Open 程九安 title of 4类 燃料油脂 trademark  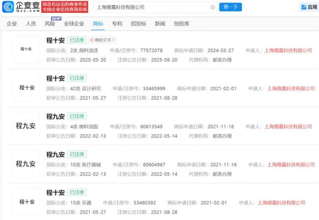coord(55,116)
